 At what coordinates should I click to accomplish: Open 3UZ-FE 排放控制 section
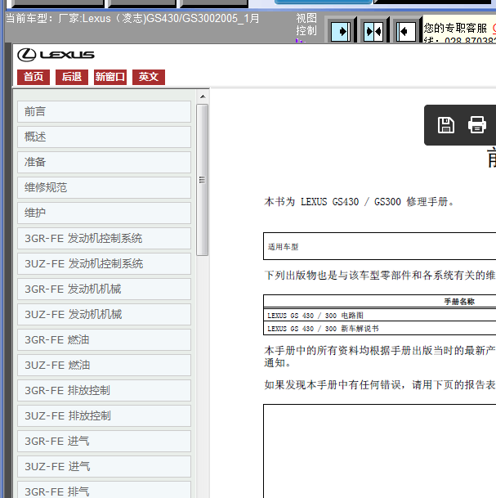[x=104, y=415]
